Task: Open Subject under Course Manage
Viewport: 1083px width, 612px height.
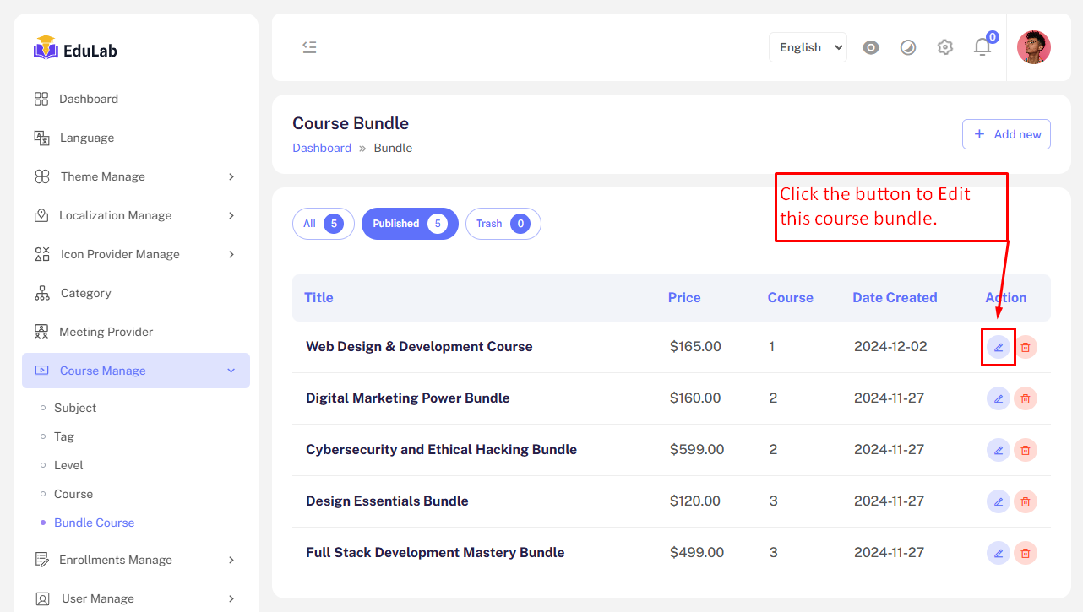Action: pyautogui.click(x=75, y=408)
